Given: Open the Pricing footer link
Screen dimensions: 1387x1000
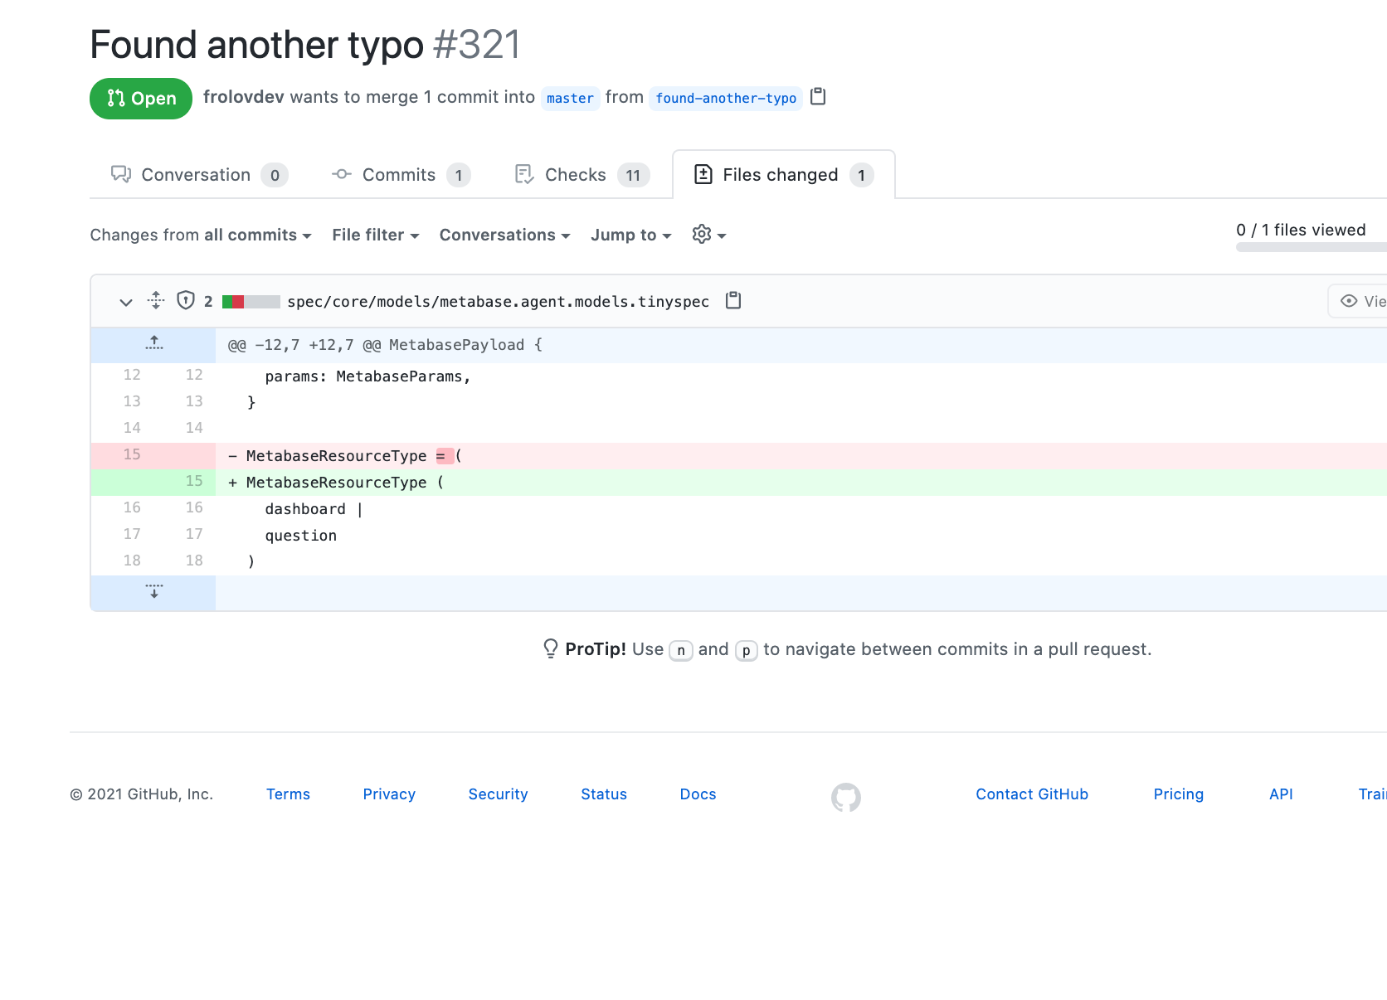Looking at the screenshot, I should [x=1178, y=794].
